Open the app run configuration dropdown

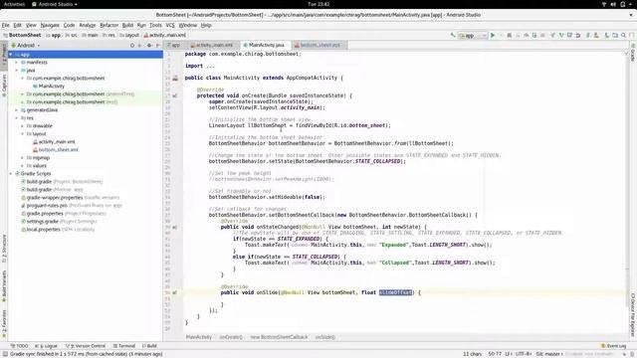473,36
